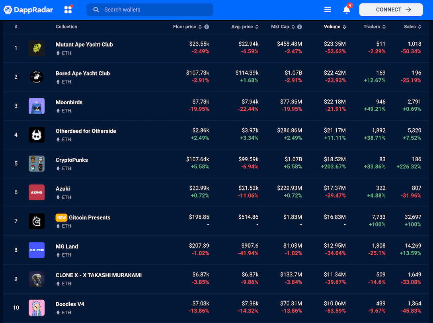Open the MG Land logo
This screenshot has height=323, width=433.
37,250
